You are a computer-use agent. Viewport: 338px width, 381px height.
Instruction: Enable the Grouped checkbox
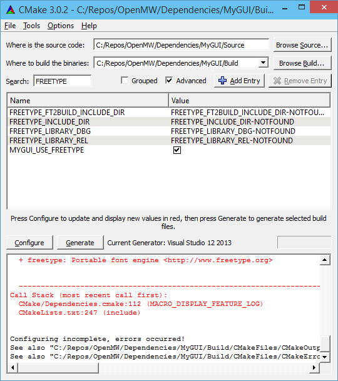point(125,81)
